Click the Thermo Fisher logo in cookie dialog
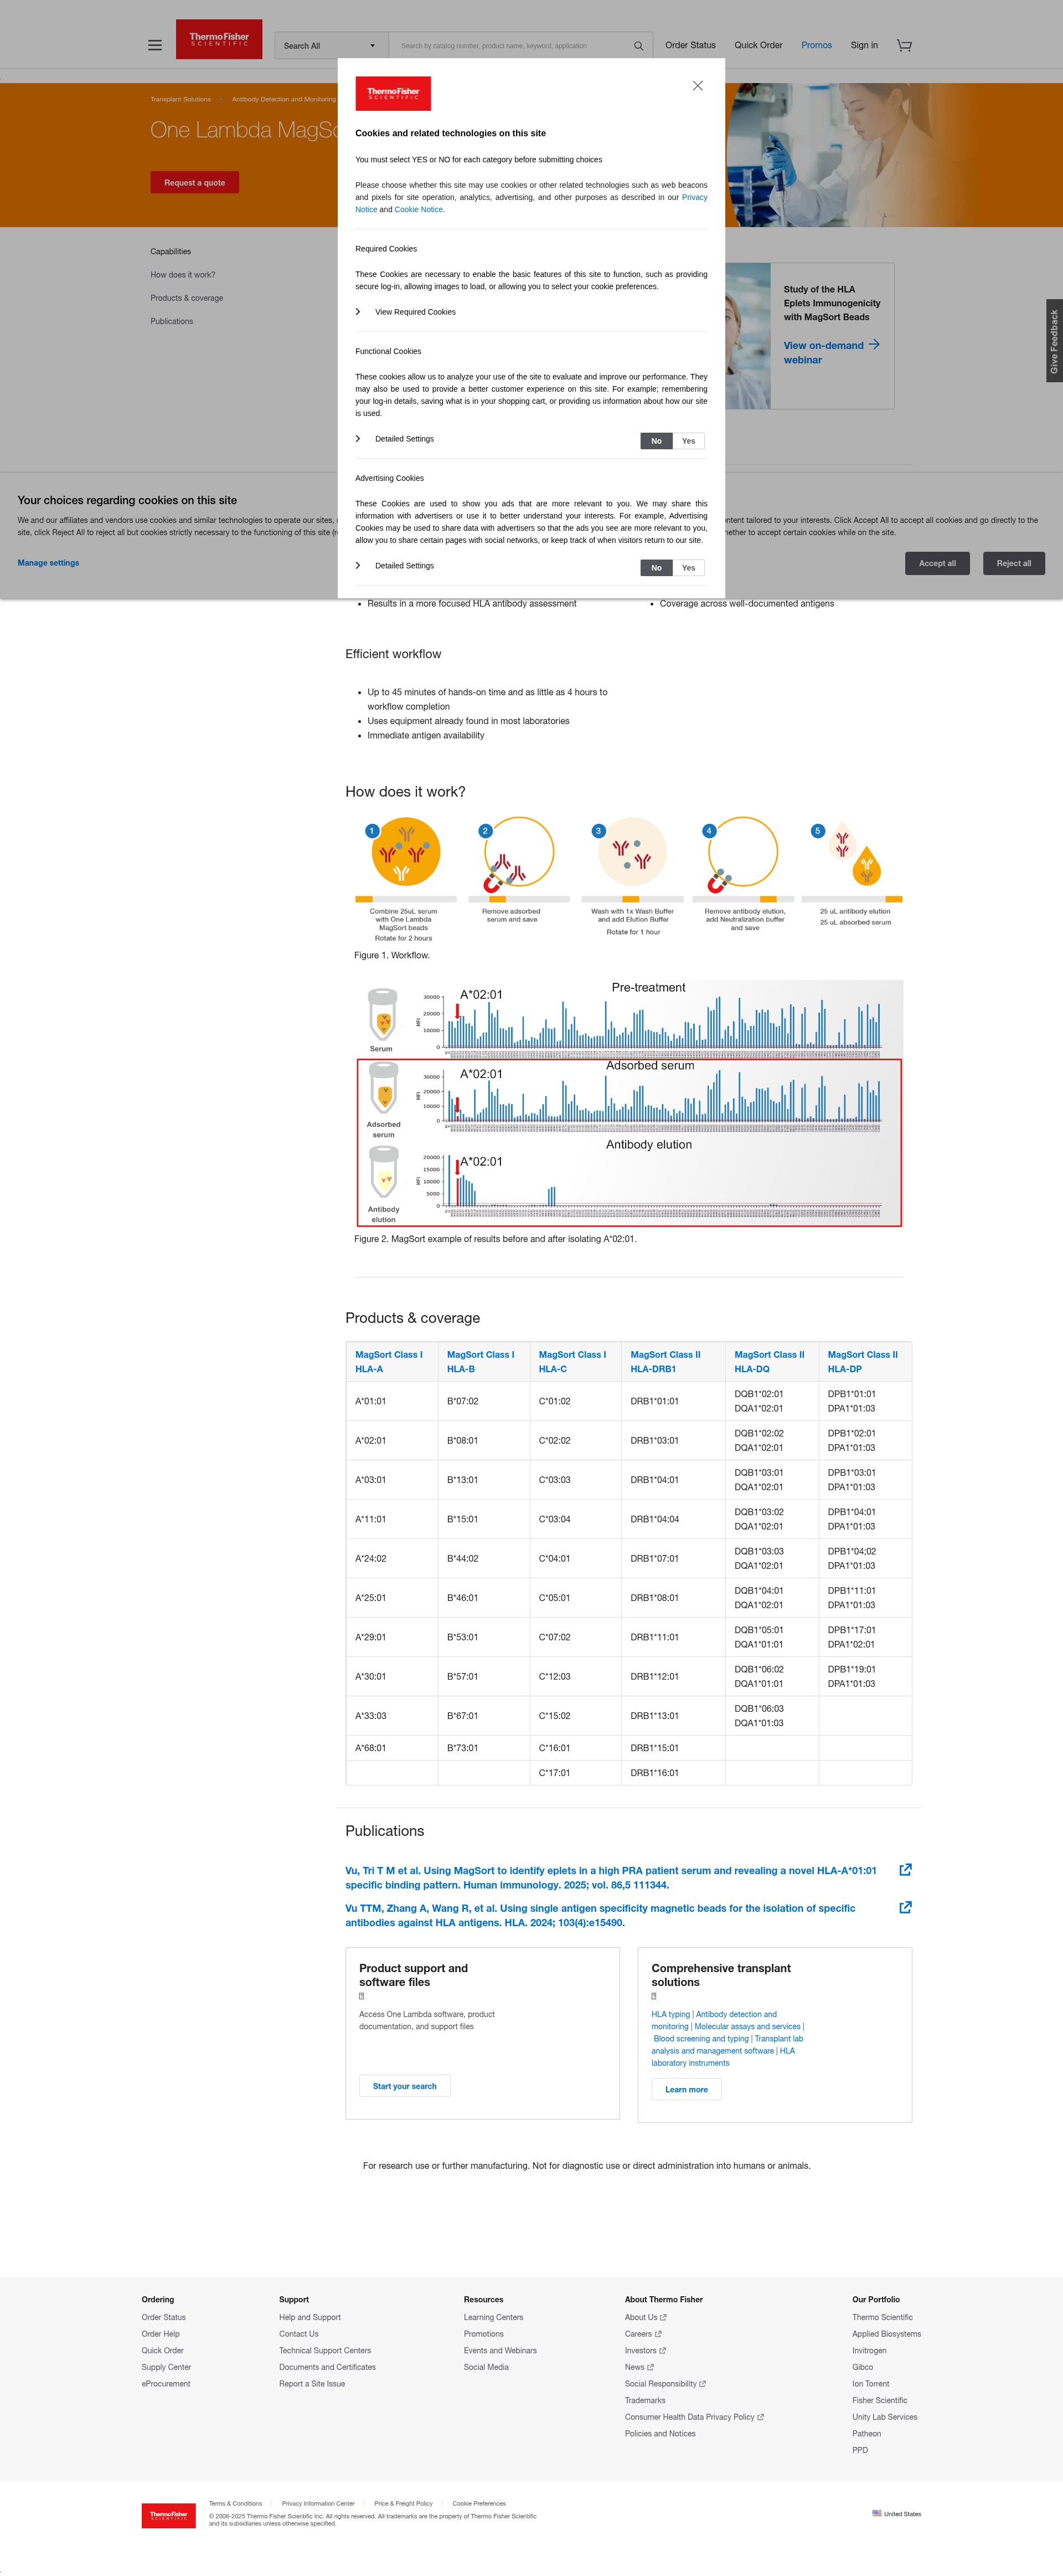1063x2576 pixels. click(x=394, y=93)
